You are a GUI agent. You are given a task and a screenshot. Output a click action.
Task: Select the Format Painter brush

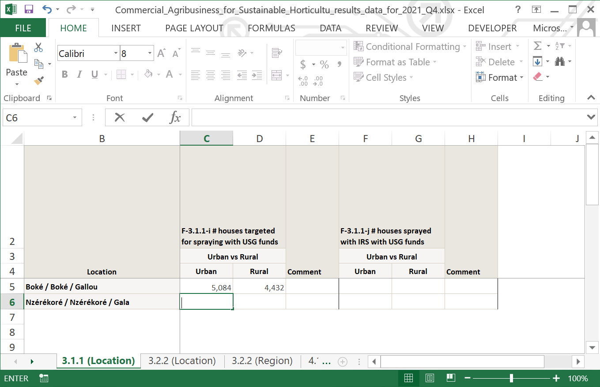(x=39, y=80)
